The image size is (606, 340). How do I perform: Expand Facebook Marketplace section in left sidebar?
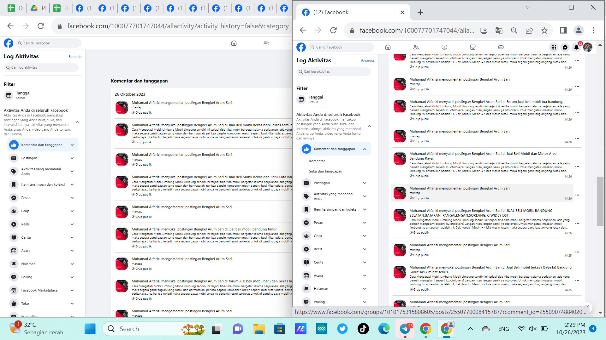[72, 290]
